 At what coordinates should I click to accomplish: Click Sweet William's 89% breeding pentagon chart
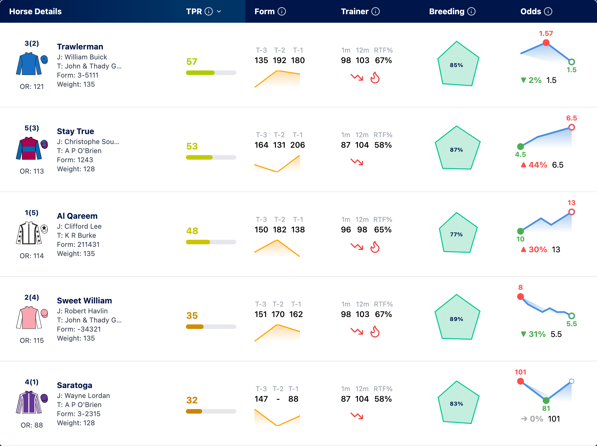(x=457, y=317)
